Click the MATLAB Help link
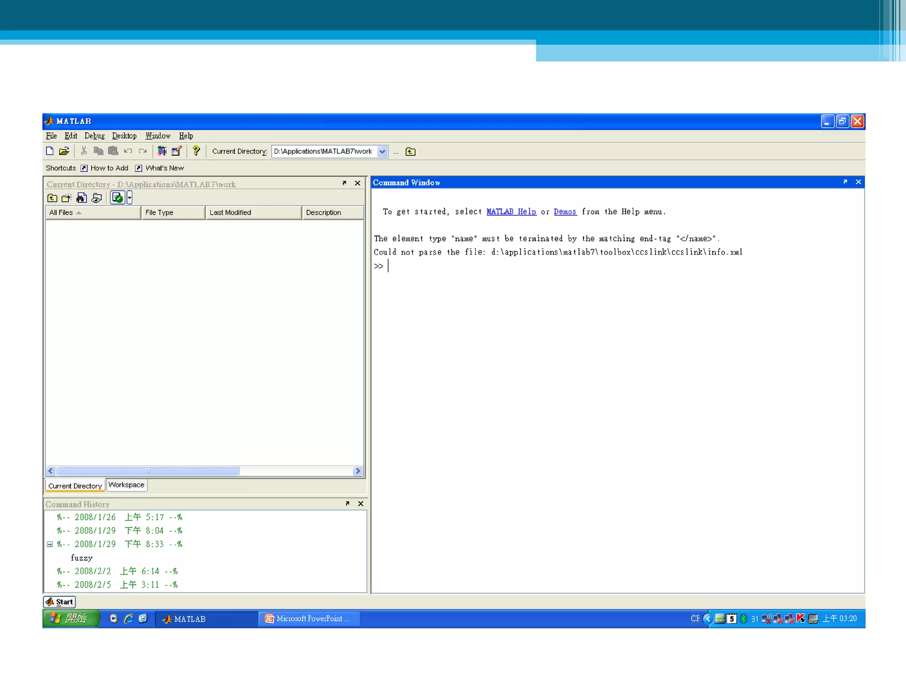Screen dimensions: 906x680 pyautogui.click(x=511, y=212)
